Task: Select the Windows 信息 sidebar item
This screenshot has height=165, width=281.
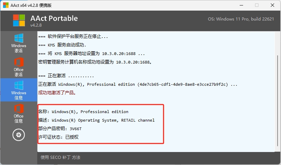Action: (x=18, y=90)
